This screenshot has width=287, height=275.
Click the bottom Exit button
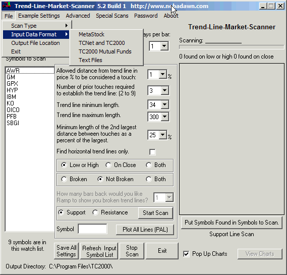162,251
